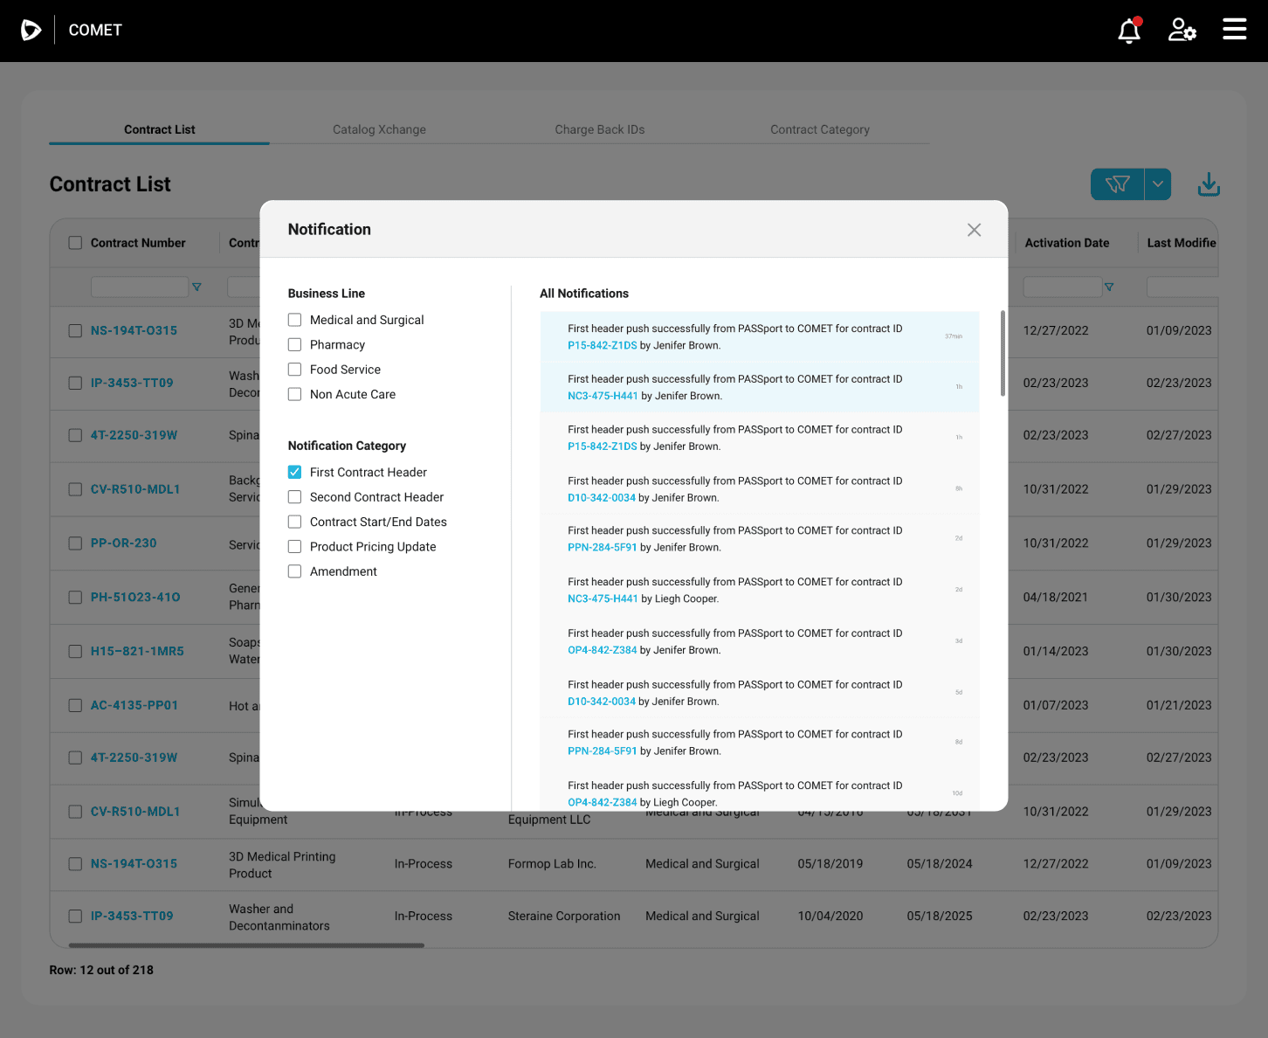Check the Pharmacy checkbox
1268x1038 pixels.
[295, 345]
